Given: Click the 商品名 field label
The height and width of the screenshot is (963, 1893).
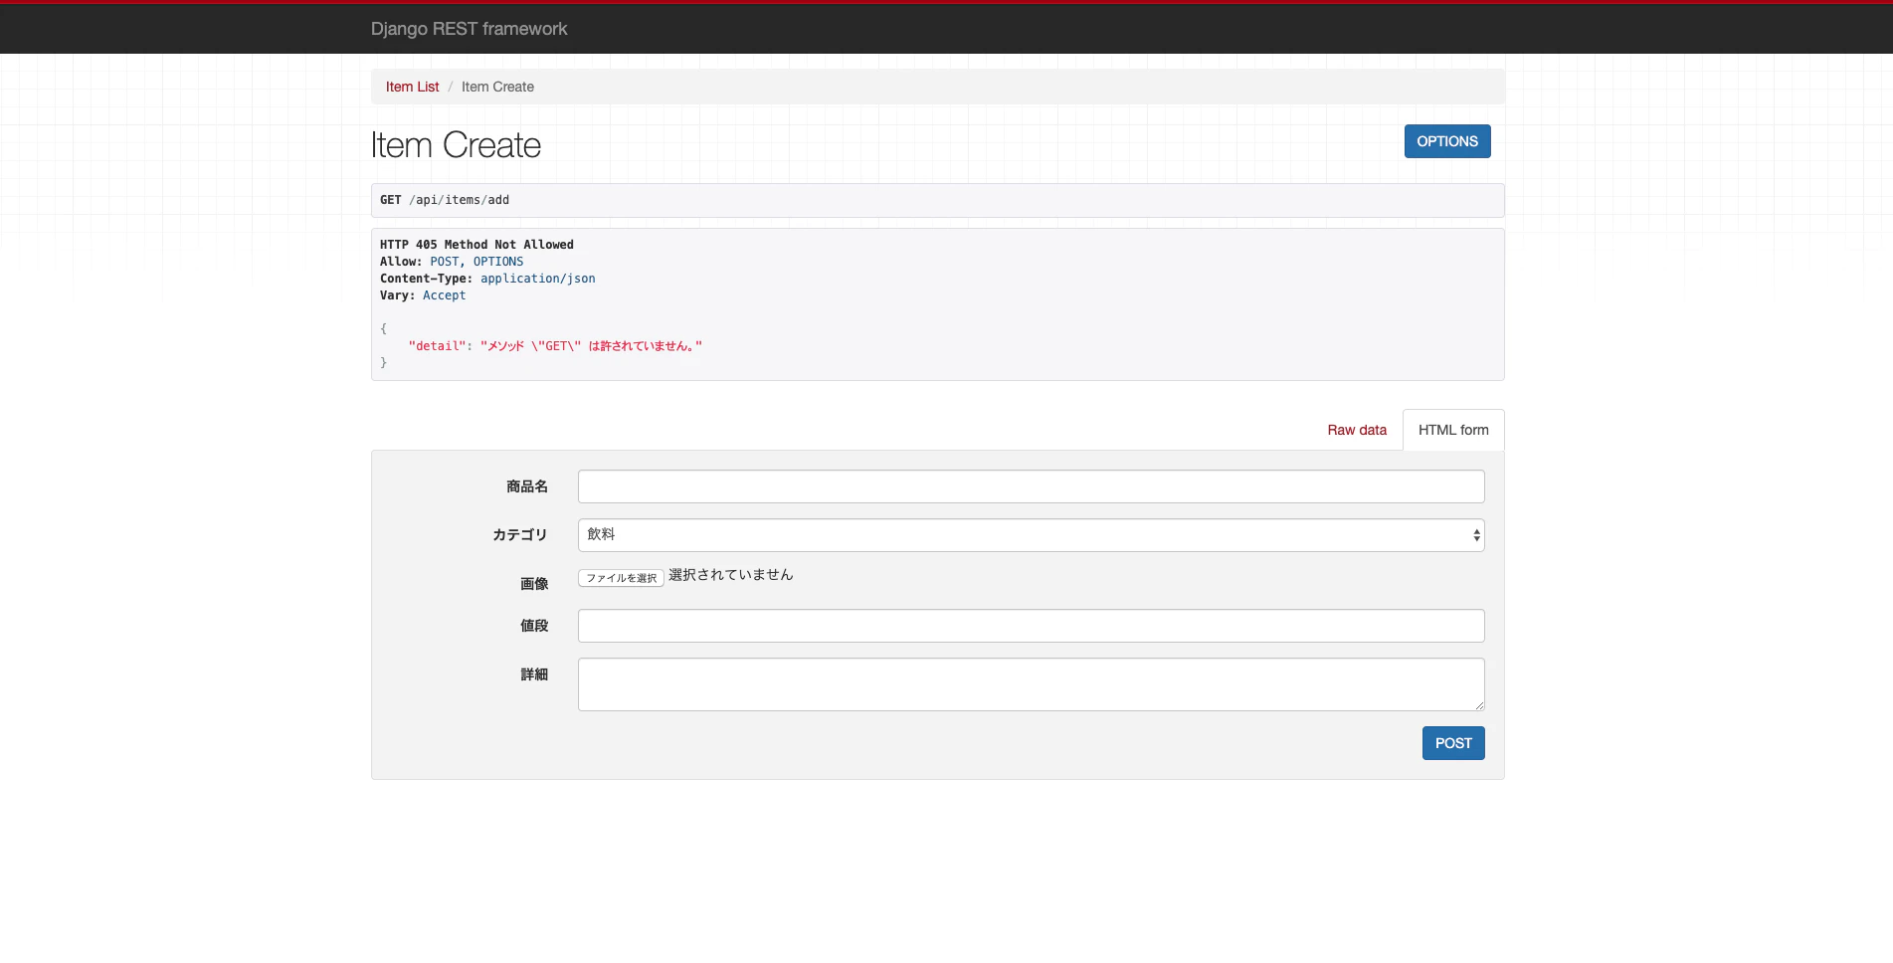Looking at the screenshot, I should pos(526,486).
